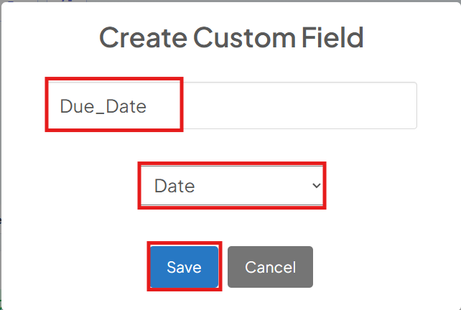Click blank dialog area below the title
461x310 pixels.
[232, 66]
